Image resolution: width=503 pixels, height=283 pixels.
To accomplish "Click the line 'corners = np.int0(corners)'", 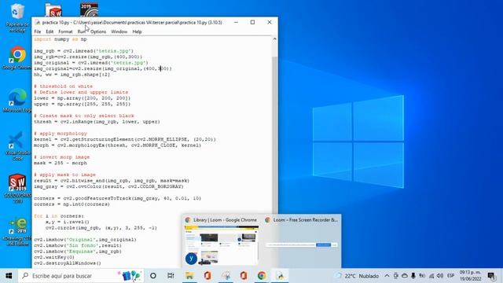I will point(72,204).
